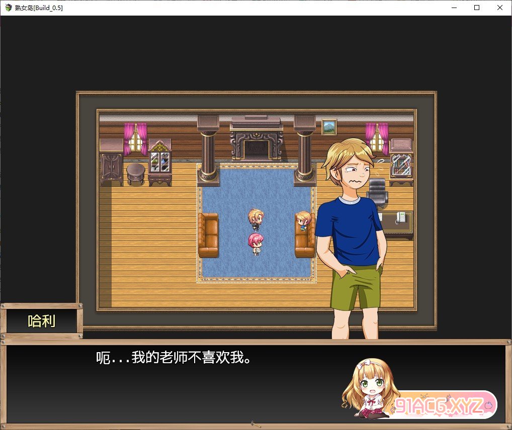The image size is (512, 430).
Task: Click the small round table
Action: (x=135, y=173)
